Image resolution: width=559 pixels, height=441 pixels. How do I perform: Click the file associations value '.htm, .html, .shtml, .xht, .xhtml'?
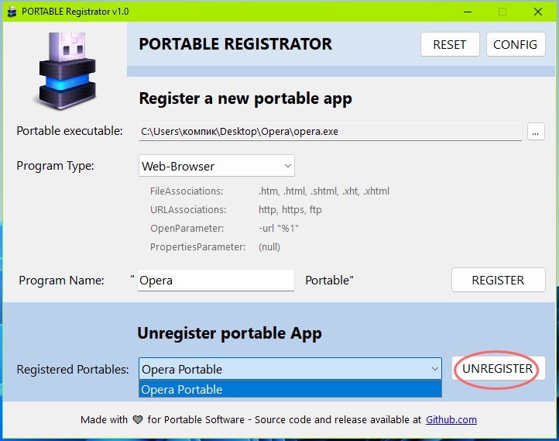(324, 191)
